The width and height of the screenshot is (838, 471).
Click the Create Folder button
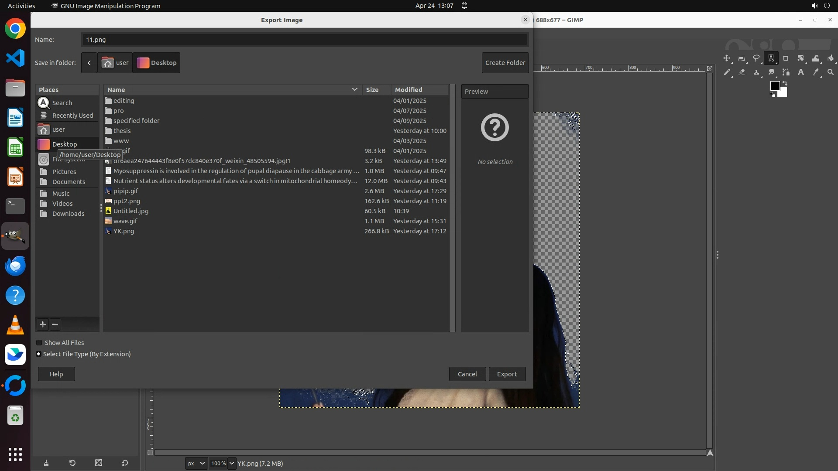point(505,63)
